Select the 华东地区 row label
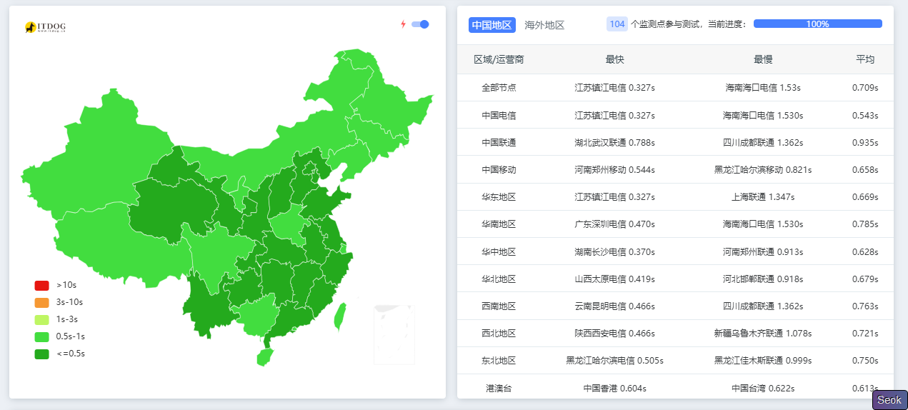The image size is (908, 410). pos(499,196)
